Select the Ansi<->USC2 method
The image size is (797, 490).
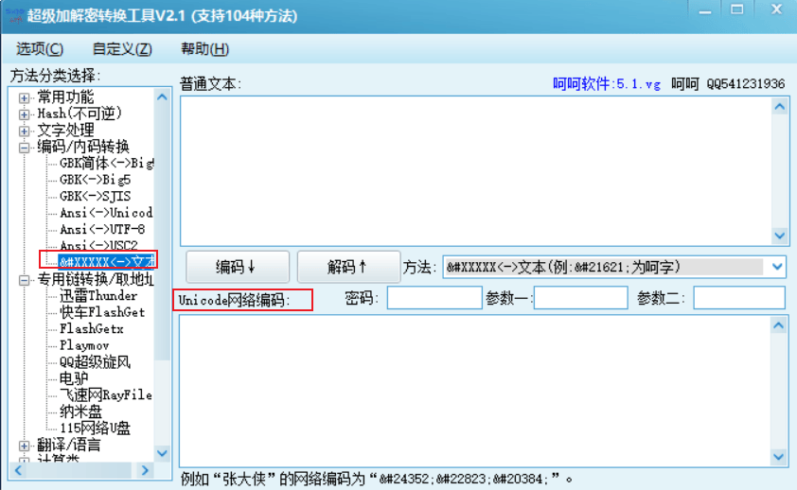(x=98, y=245)
